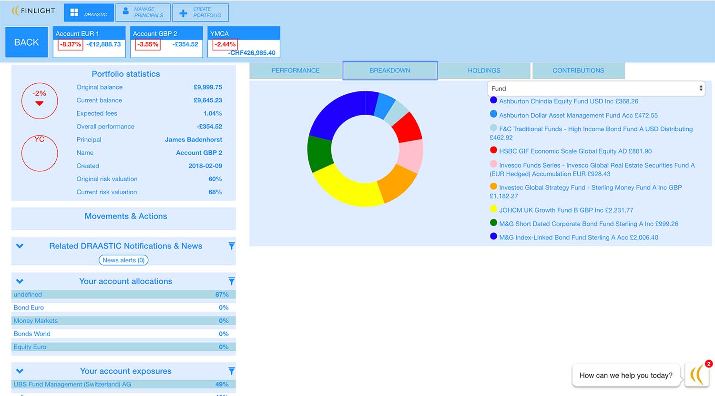Click M&G Short Dated Corporate Bond green dot
Image resolution: width=715 pixels, height=396 pixels.
(x=493, y=223)
